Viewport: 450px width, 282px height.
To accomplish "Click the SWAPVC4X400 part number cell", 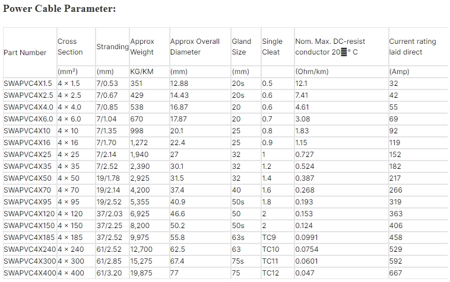I will 30,273.
